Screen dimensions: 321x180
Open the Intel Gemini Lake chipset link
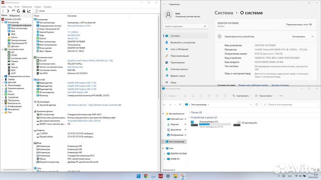tap(75, 67)
